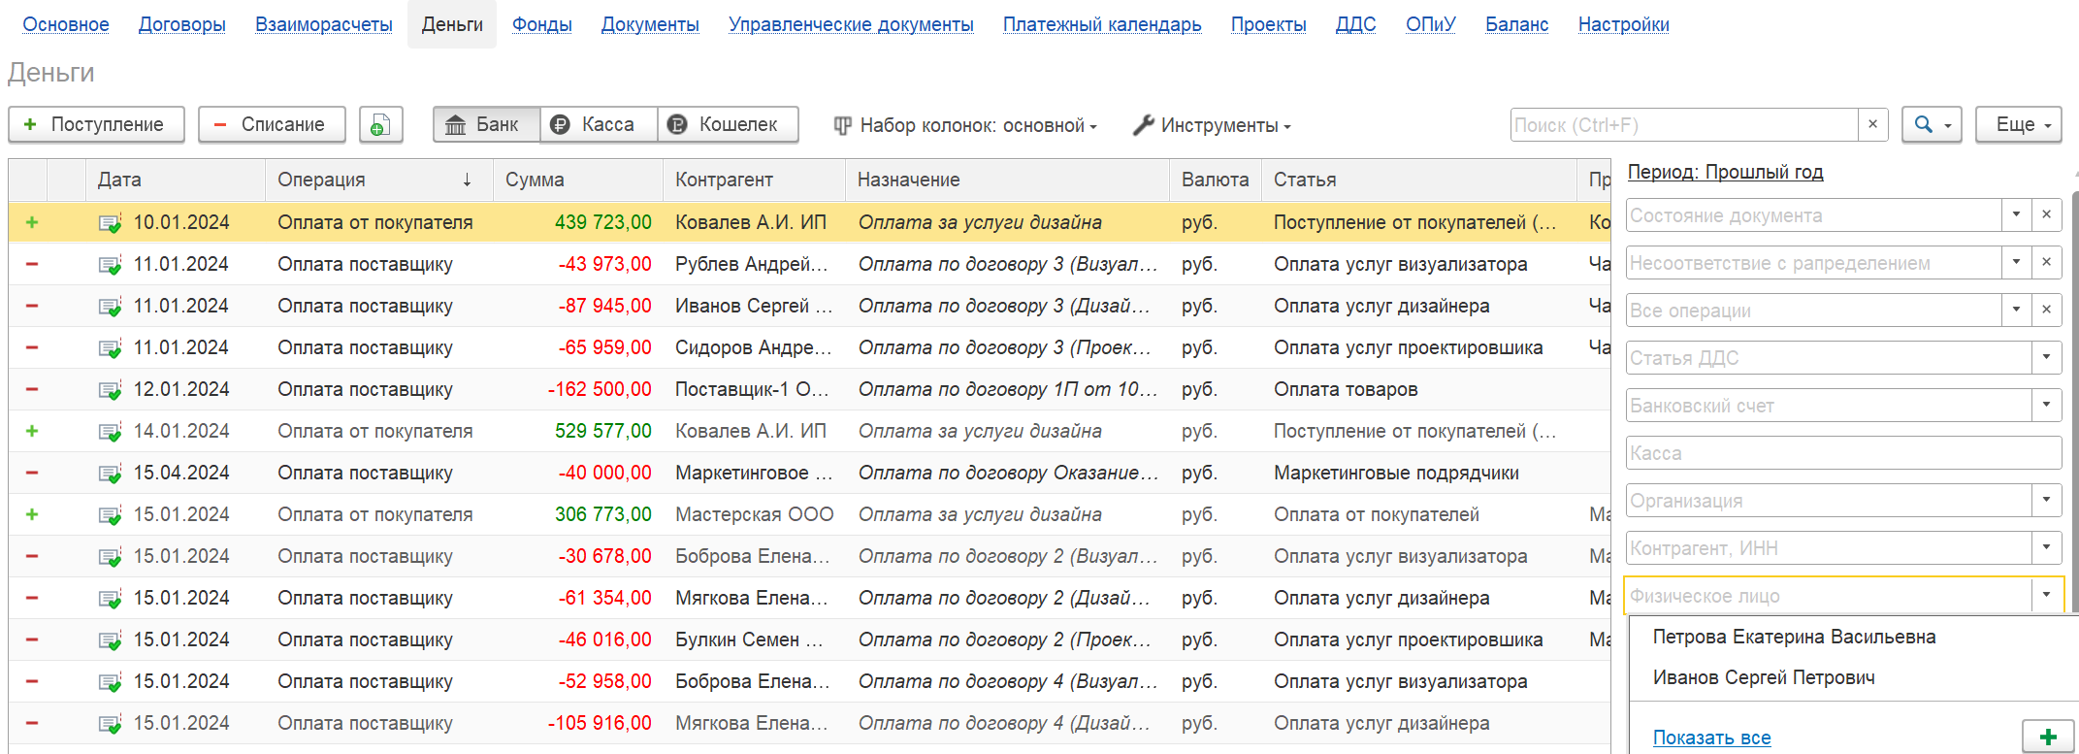The height and width of the screenshot is (754, 2079).
Task: Click the red minus in the -65 959,00 row
Action: click(32, 347)
